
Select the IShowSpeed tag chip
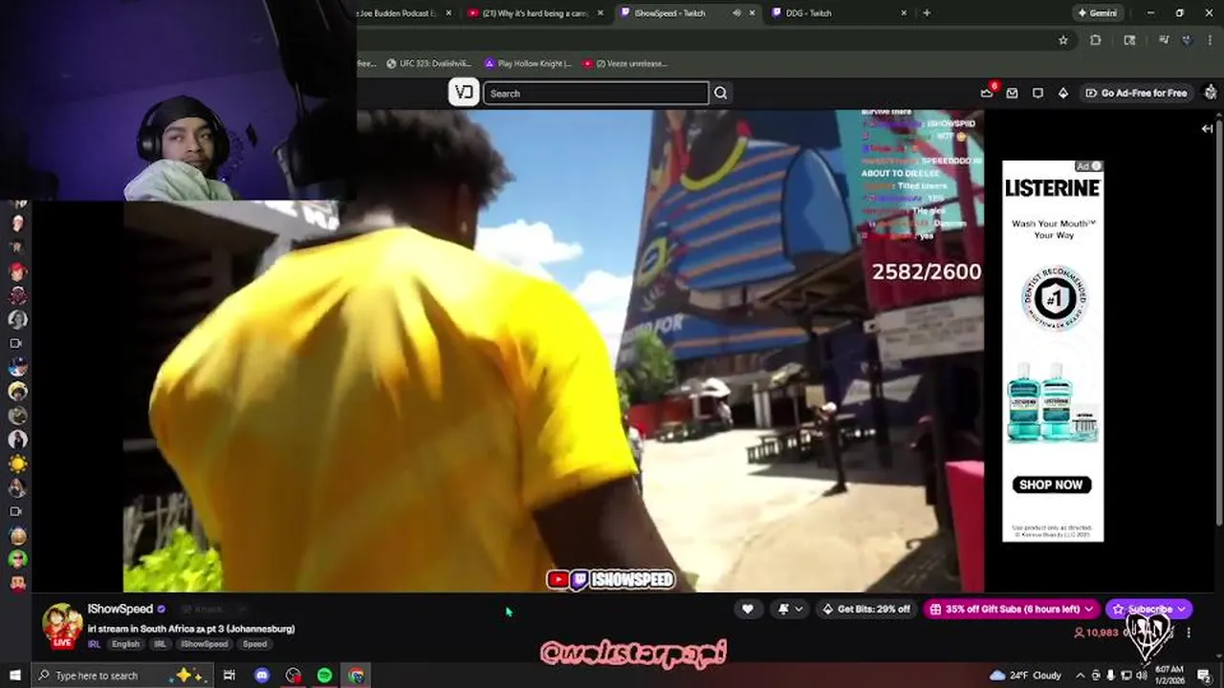point(204,644)
